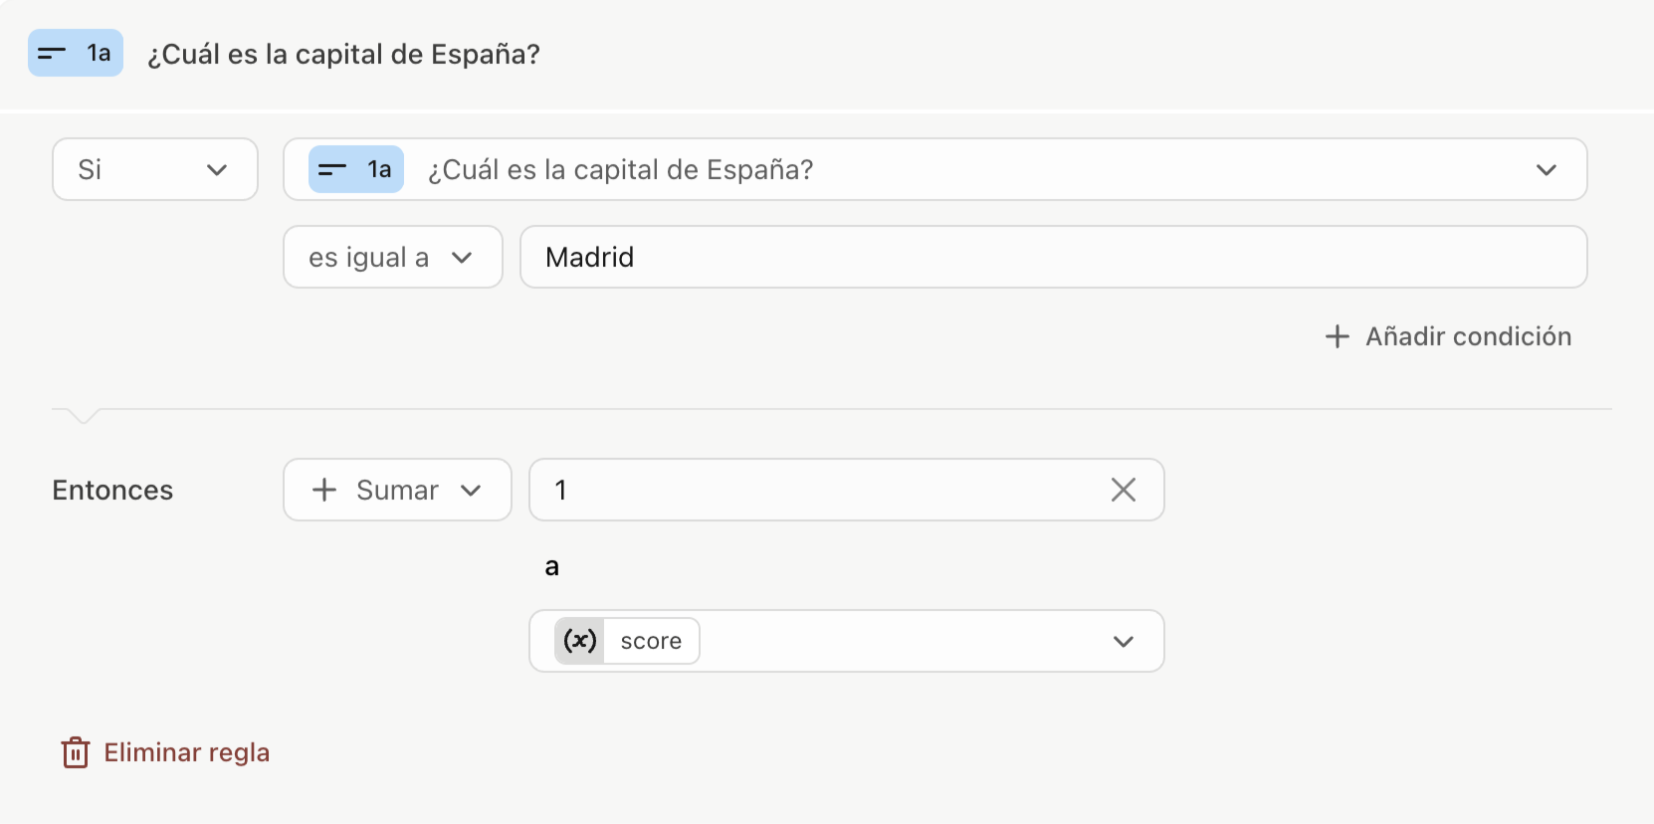Select the score variable tag
The height and width of the screenshot is (824, 1654).
pos(627,641)
